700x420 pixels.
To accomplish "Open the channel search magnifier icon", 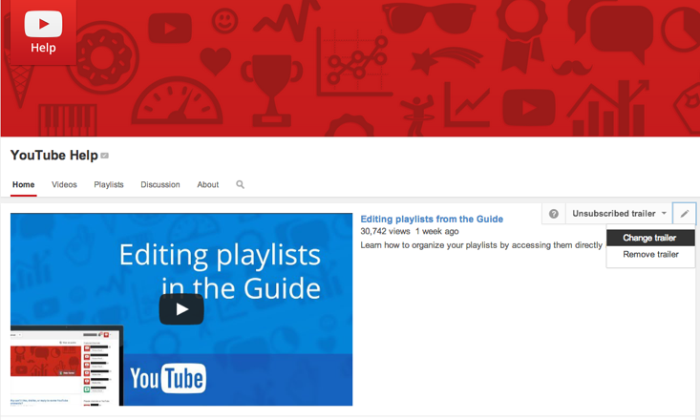I will [241, 184].
